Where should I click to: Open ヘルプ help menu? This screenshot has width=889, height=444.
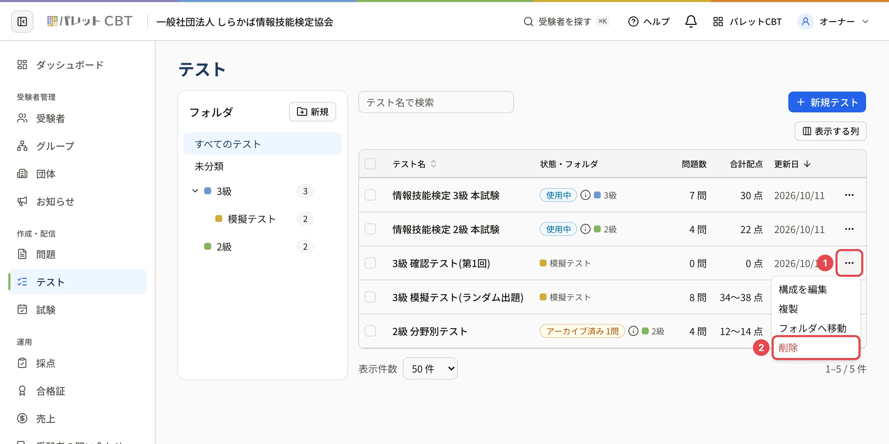[649, 22]
